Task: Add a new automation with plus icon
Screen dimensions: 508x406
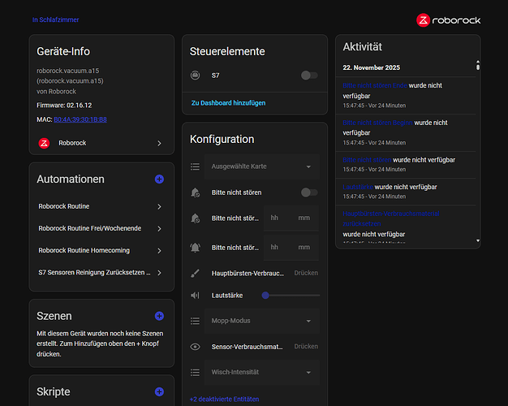Action: [x=159, y=179]
